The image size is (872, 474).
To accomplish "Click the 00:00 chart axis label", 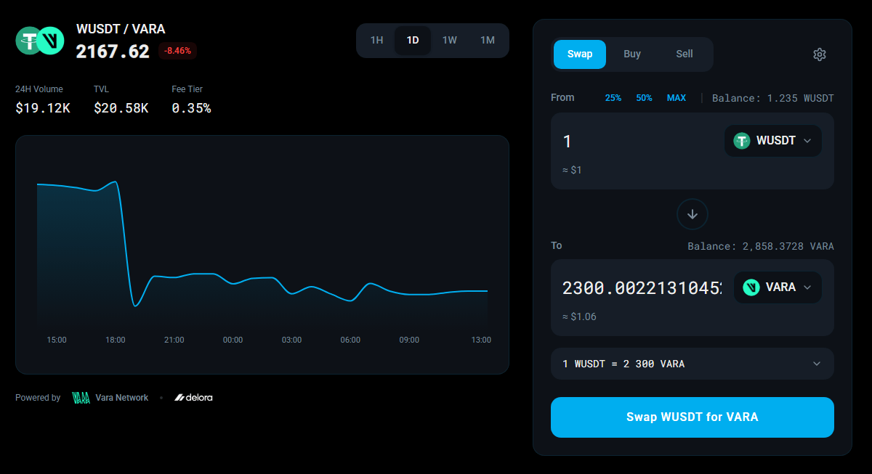I will tap(233, 340).
